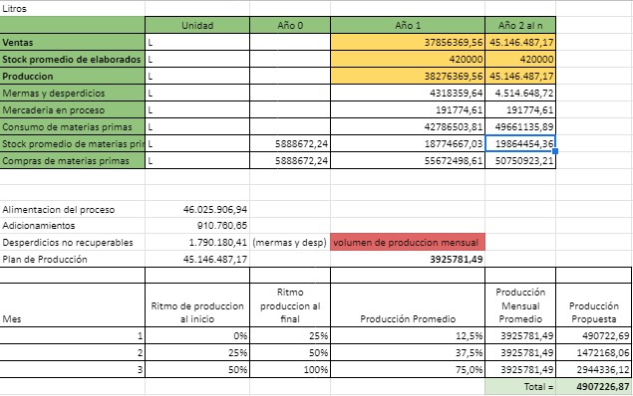Select Ventas Año 1 value 37856369,56

[x=408, y=43]
